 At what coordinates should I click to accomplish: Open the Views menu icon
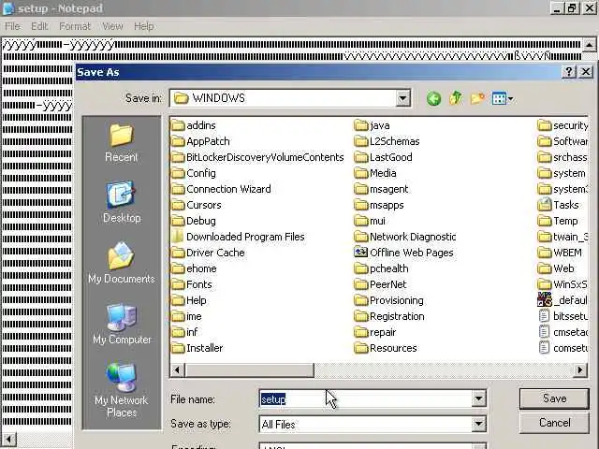tap(503, 99)
